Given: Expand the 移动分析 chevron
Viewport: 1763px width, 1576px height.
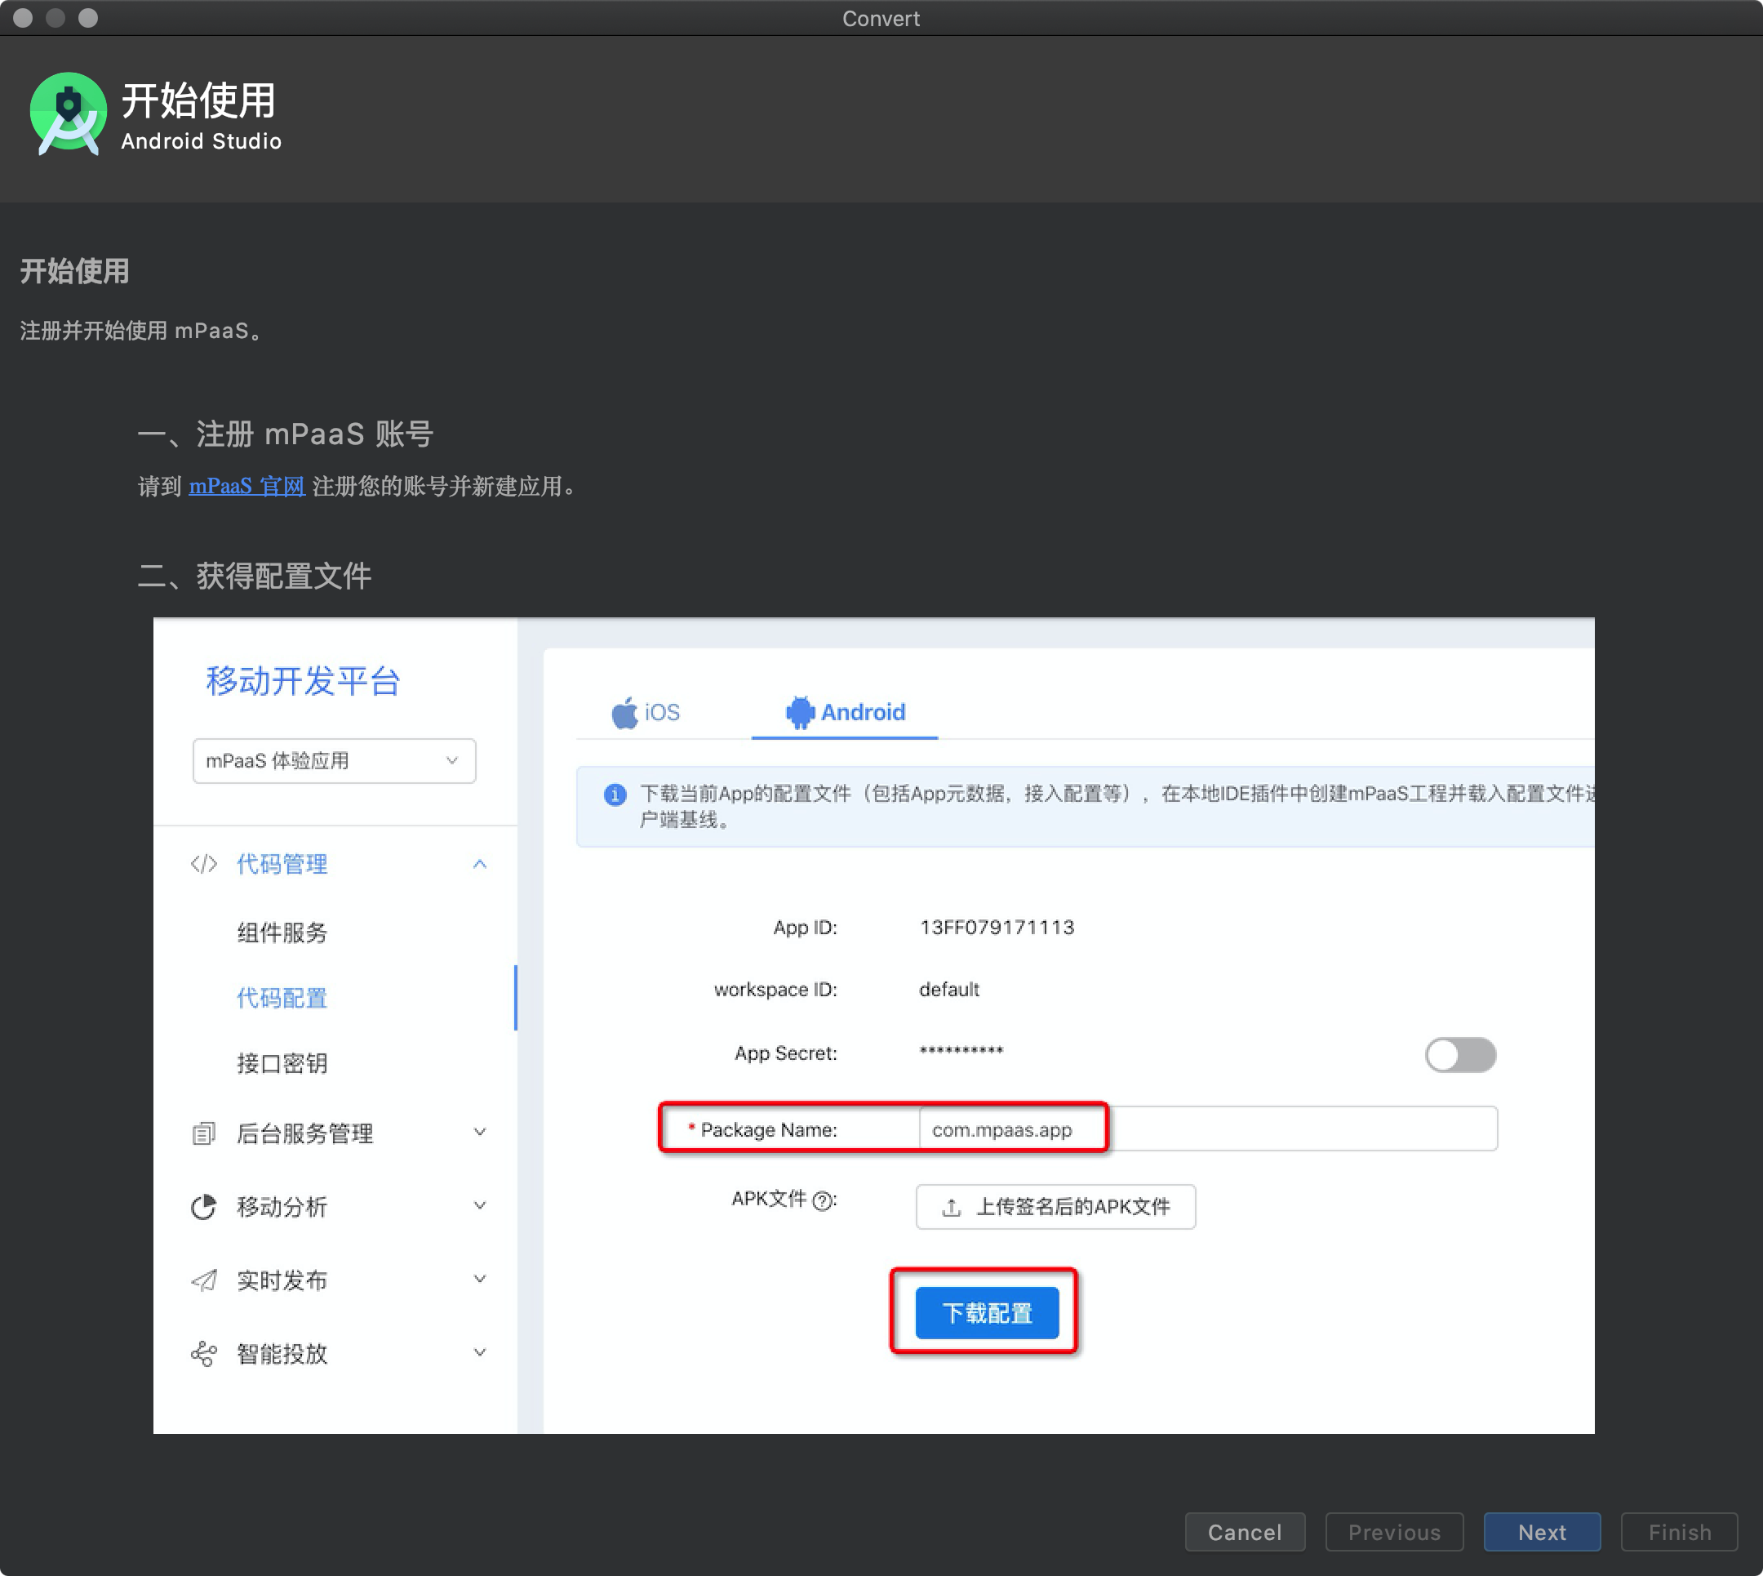Looking at the screenshot, I should coord(481,1205).
